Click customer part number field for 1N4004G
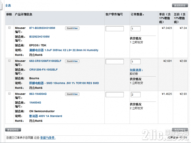 coord(115,95)
